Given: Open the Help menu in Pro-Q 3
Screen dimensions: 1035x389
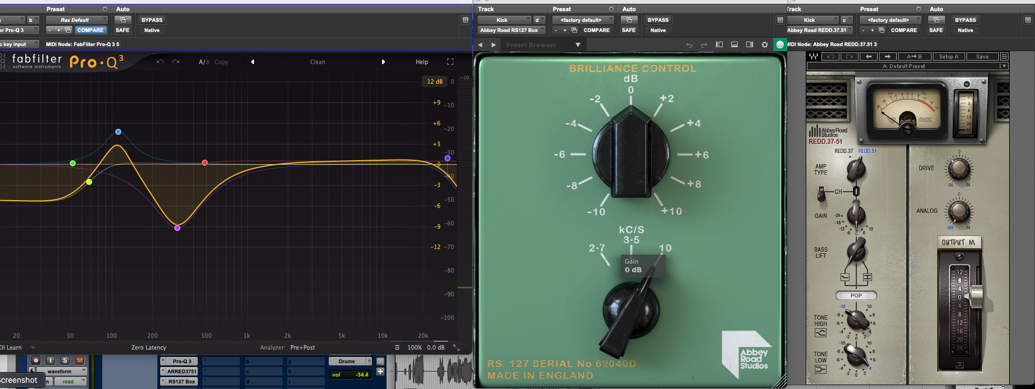Looking at the screenshot, I should click(x=421, y=62).
